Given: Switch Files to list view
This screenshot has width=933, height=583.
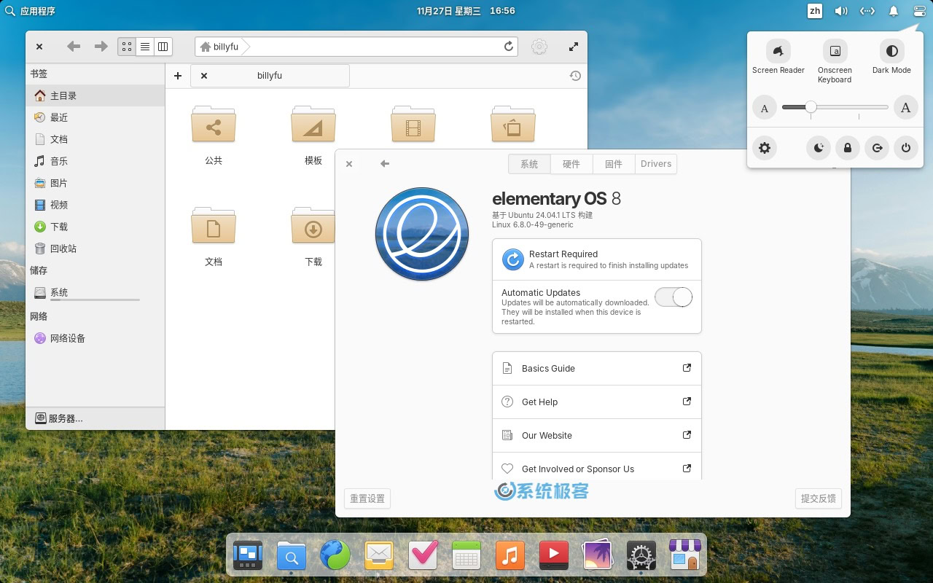Looking at the screenshot, I should 145,47.
